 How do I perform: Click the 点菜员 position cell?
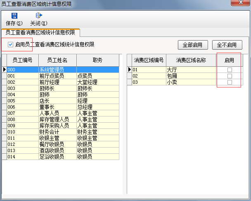click(98, 76)
